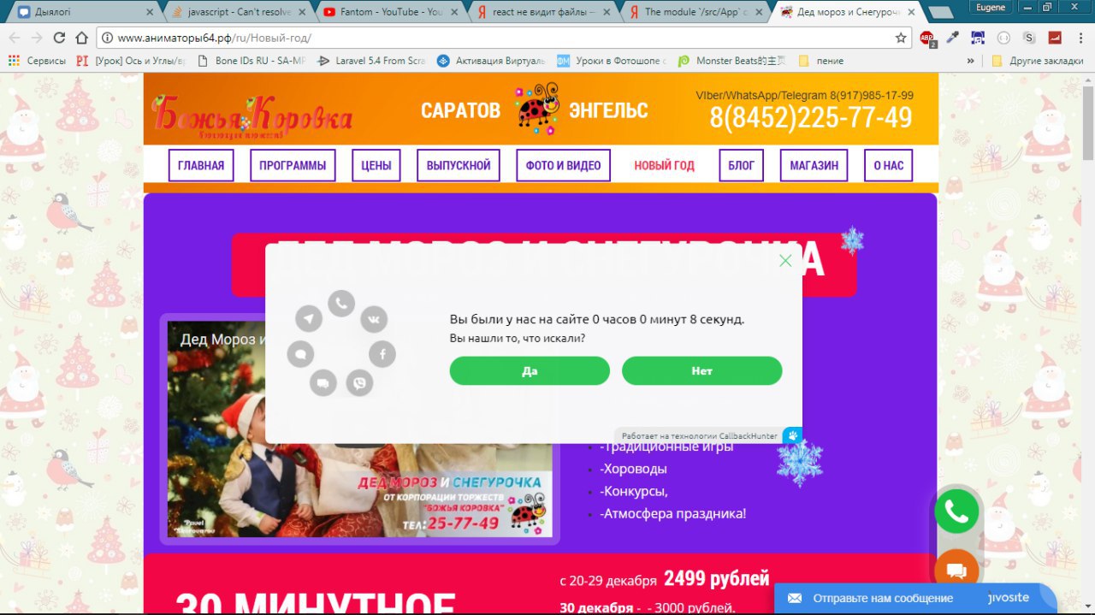Open the ВЫПУСКНОЙ menu item
This screenshot has width=1095, height=615.
click(459, 166)
